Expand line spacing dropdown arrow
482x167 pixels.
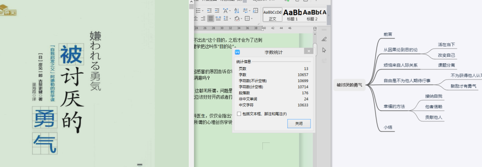pos(230,18)
